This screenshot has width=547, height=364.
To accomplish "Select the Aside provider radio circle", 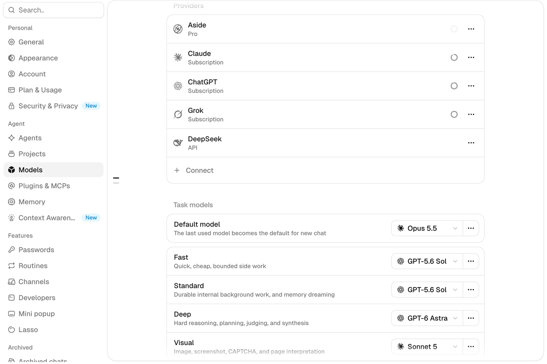I will [x=454, y=29].
